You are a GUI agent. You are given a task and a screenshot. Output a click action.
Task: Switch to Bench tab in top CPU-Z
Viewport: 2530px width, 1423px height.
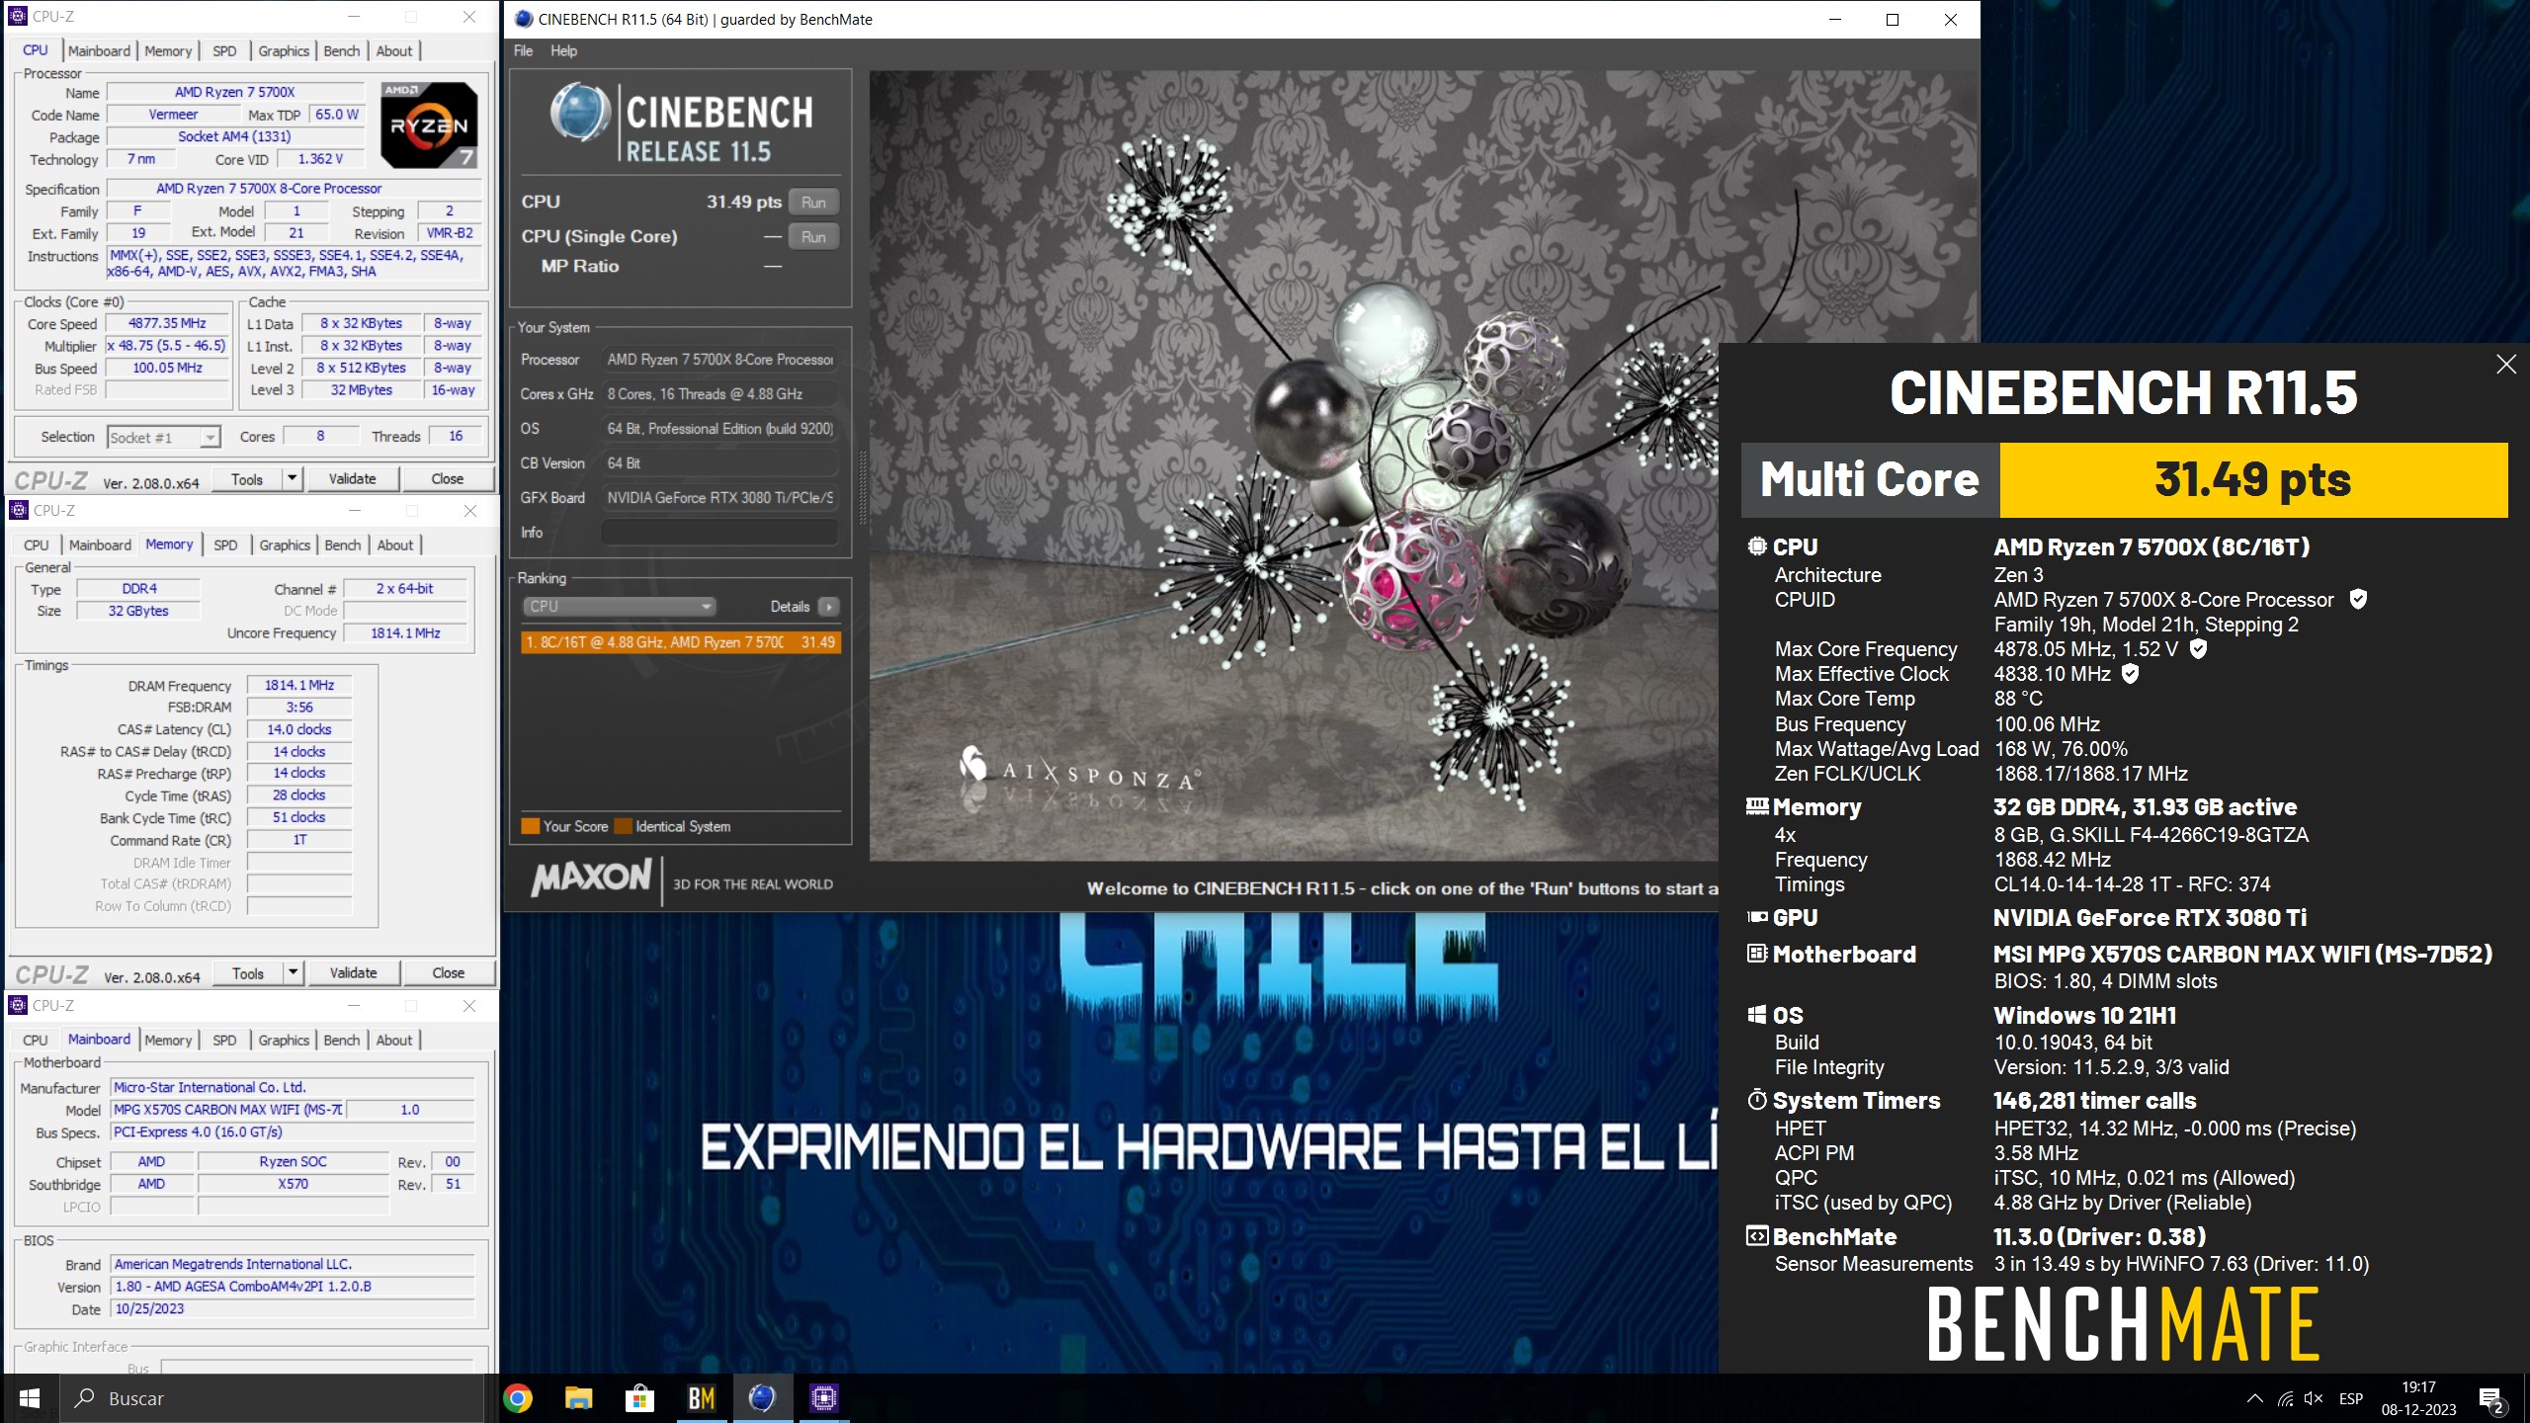(342, 51)
